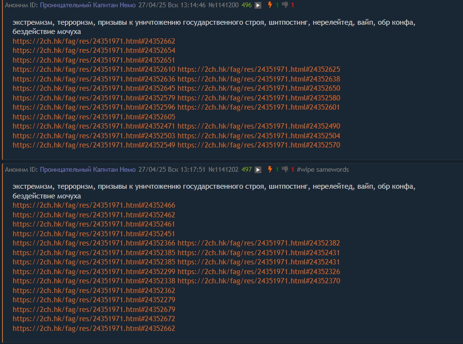463x344 pixels.
Task: Open link ending #24352326
Action: 259,272
